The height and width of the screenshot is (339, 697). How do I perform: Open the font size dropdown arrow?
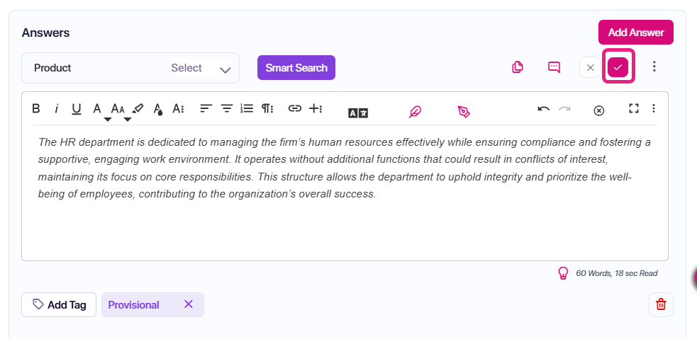pyautogui.click(x=128, y=120)
